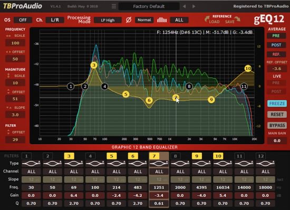Click filter 10 frequency value 16034
290x210 pixels.
point(223,187)
